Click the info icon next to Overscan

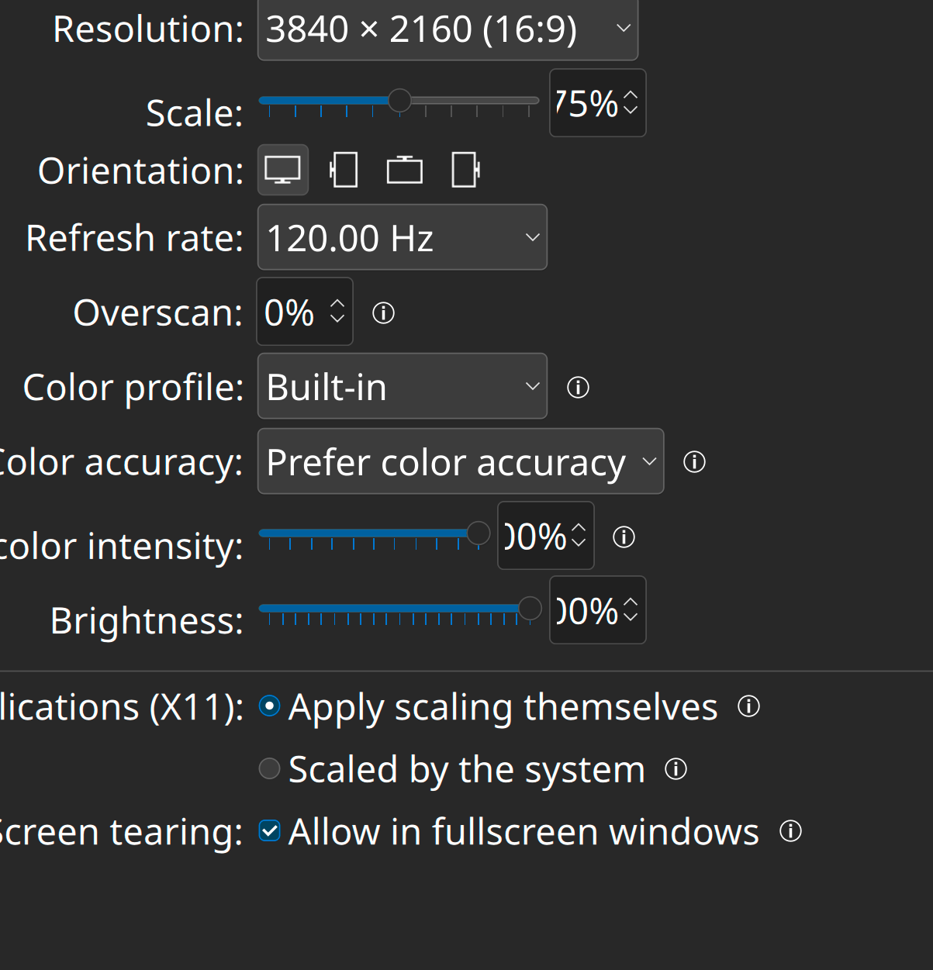[x=383, y=313]
